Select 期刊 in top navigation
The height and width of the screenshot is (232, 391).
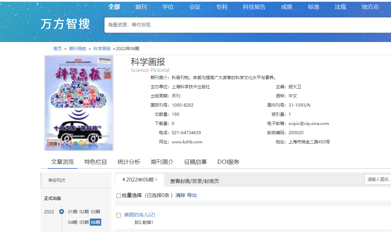(x=141, y=7)
